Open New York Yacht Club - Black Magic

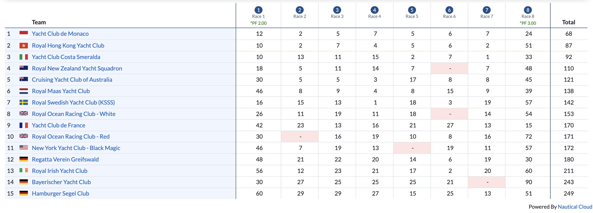coord(76,148)
